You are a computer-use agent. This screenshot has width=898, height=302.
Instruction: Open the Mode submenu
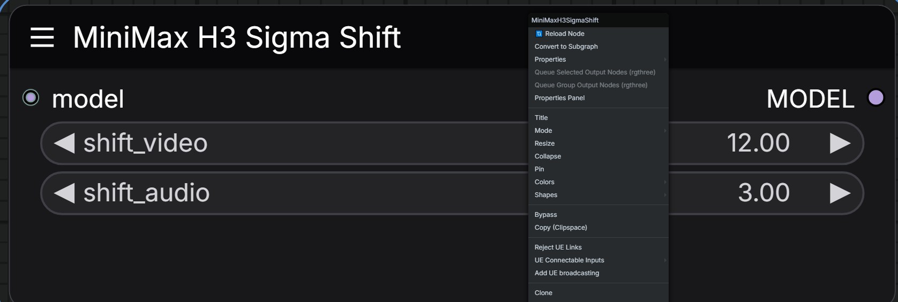pyautogui.click(x=598, y=131)
